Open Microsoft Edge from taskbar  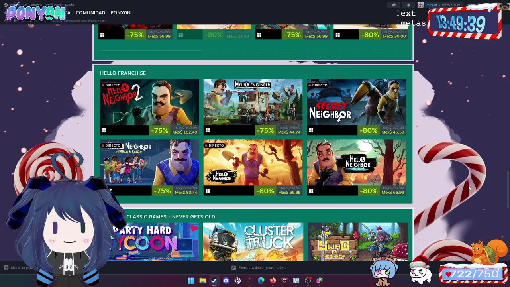click(x=261, y=281)
